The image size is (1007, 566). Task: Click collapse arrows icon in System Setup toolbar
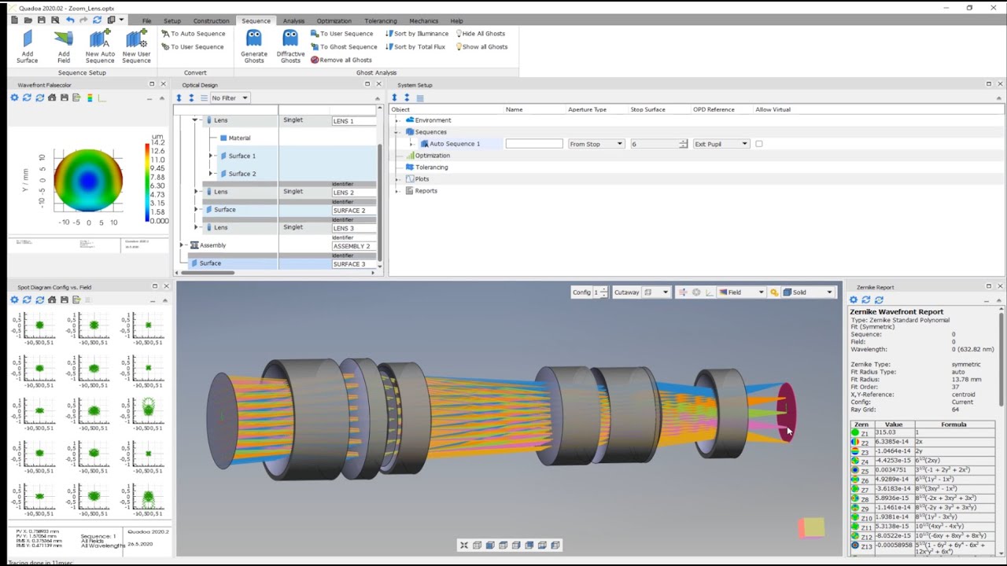click(x=407, y=97)
